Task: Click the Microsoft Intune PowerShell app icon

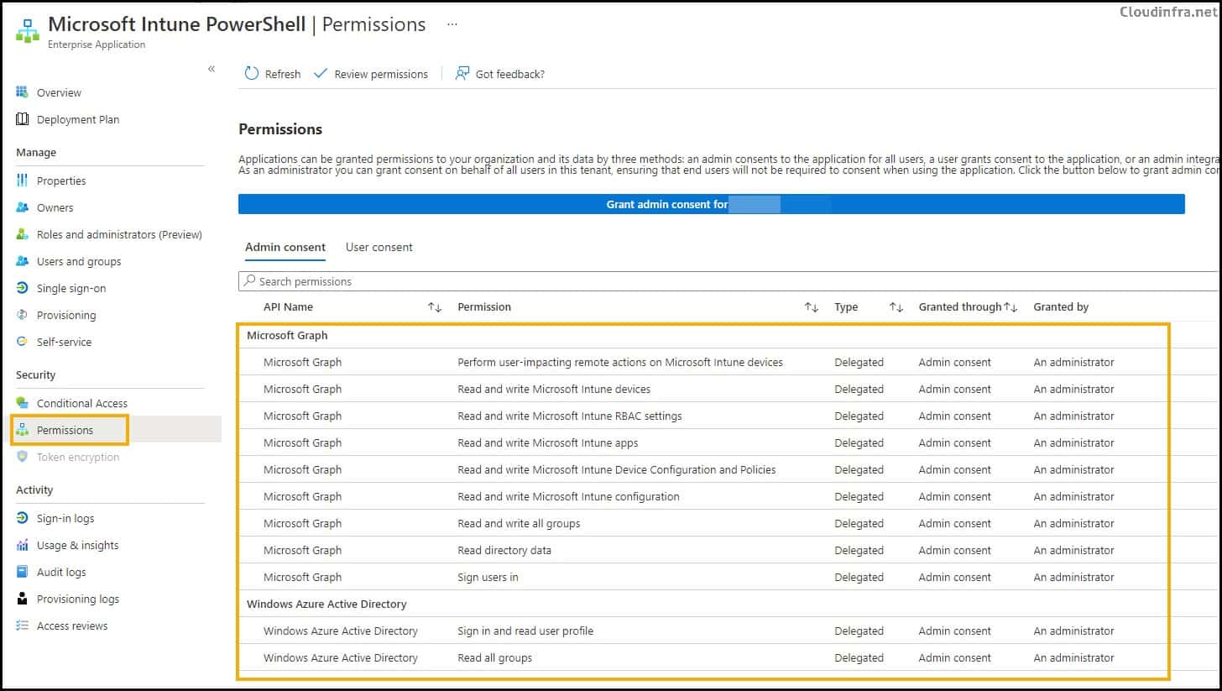Action: [x=27, y=31]
